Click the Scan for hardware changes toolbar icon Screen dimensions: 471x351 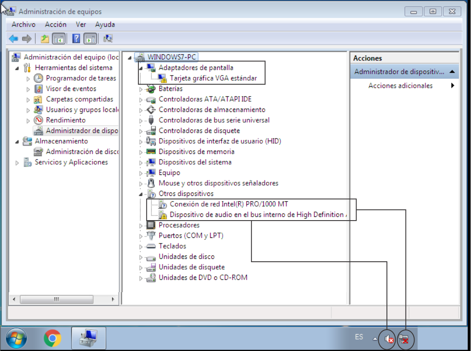click(108, 38)
